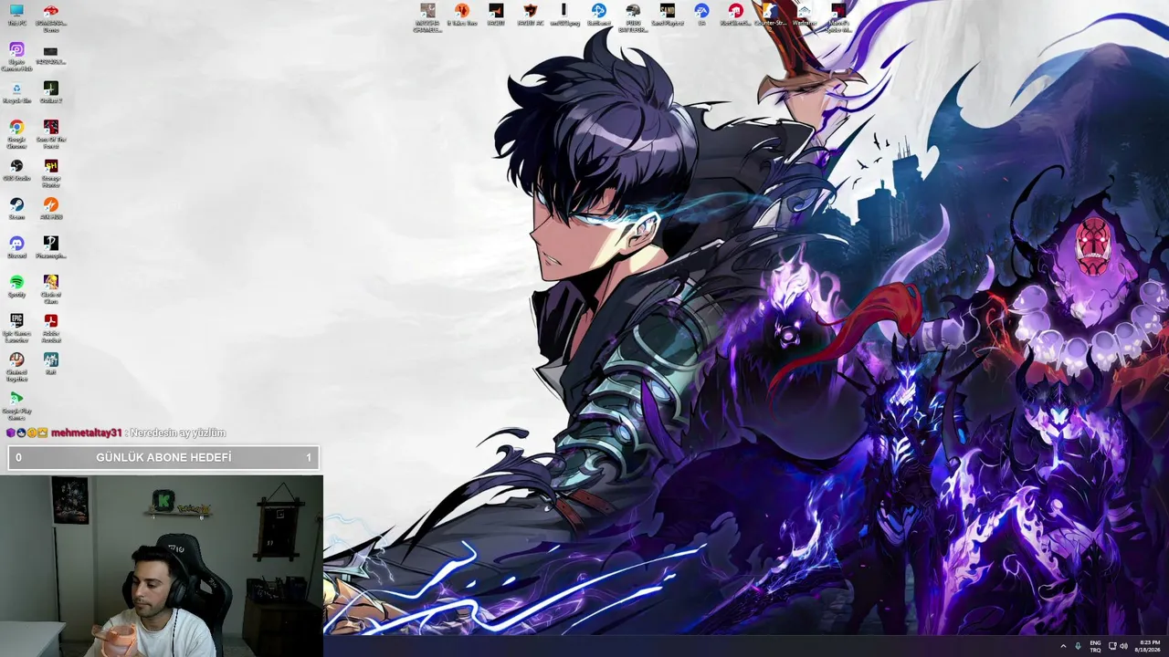
Task: Open the taskbar clock and date
Action: (1148, 646)
